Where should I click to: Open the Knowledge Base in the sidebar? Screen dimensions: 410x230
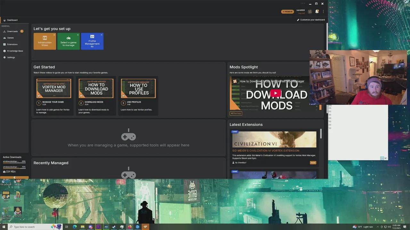(x=14, y=51)
